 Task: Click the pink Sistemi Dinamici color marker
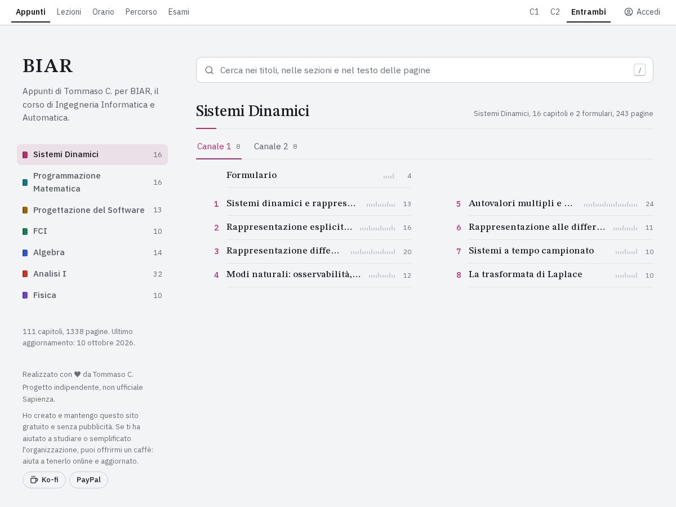click(25, 155)
